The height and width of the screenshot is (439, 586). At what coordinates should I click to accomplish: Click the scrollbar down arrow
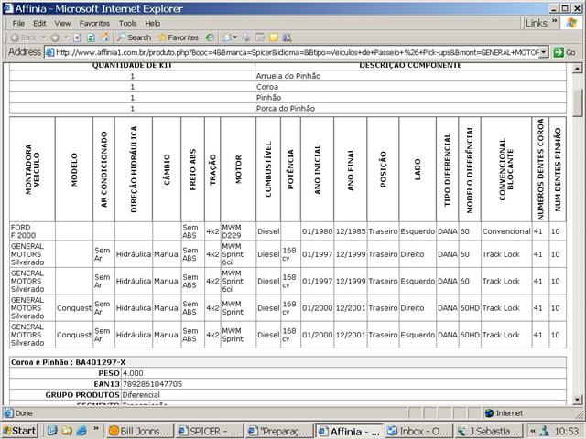point(577,400)
